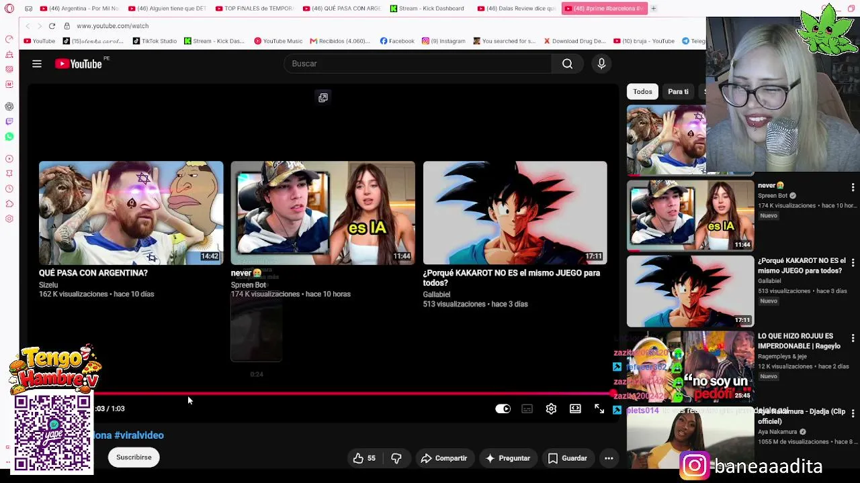Toggle the autoplay switch
The image size is (860, 483).
[503, 409]
